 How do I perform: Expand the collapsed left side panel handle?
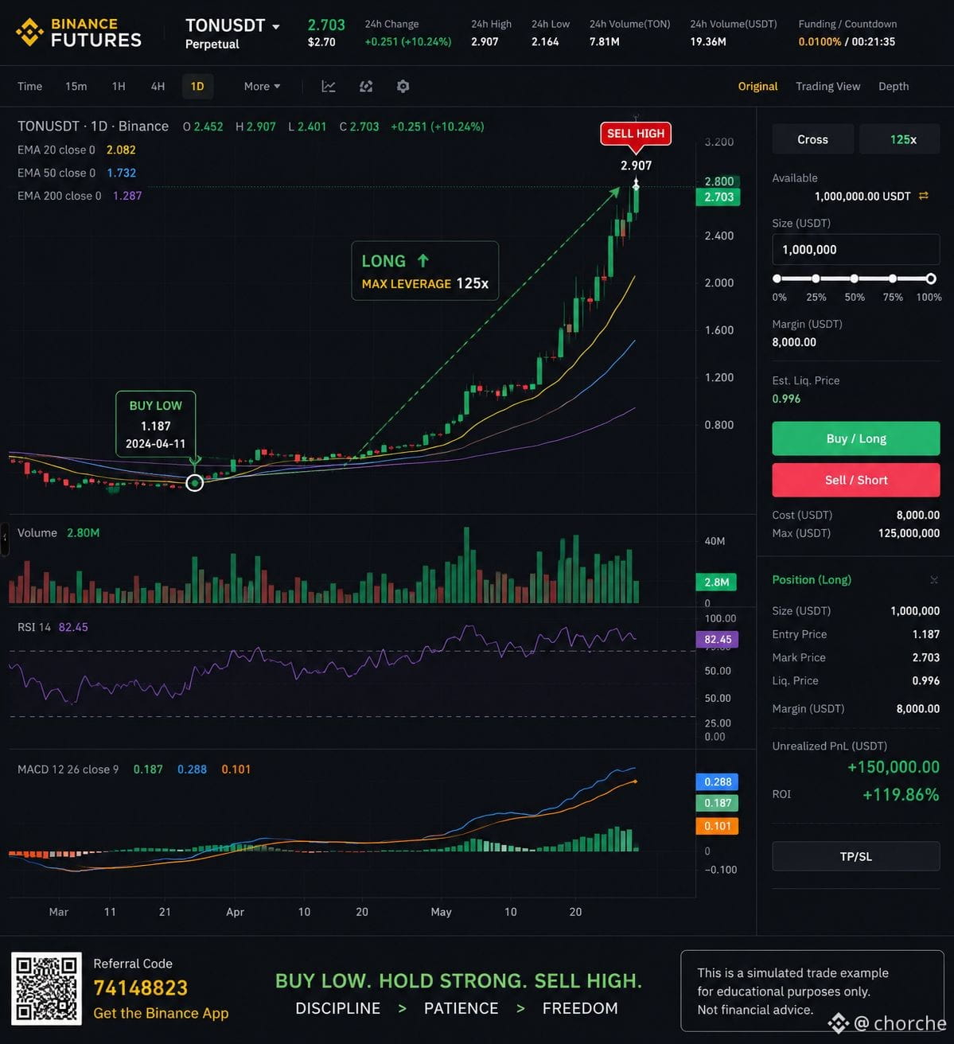click(4, 539)
